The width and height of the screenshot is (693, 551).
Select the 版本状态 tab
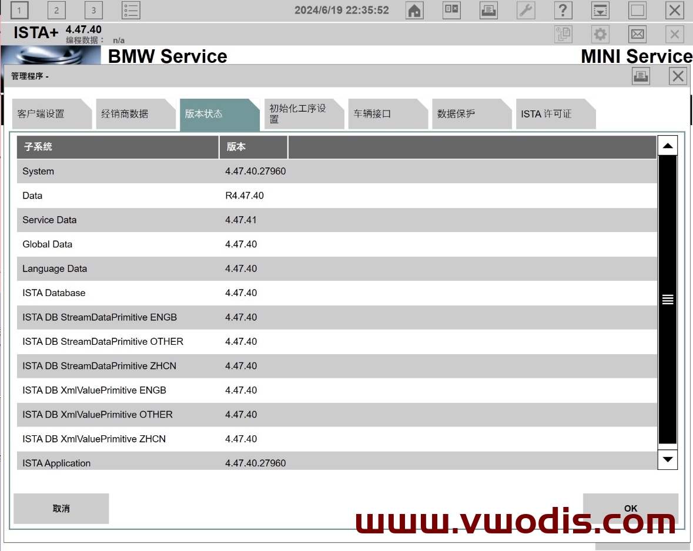(x=220, y=114)
